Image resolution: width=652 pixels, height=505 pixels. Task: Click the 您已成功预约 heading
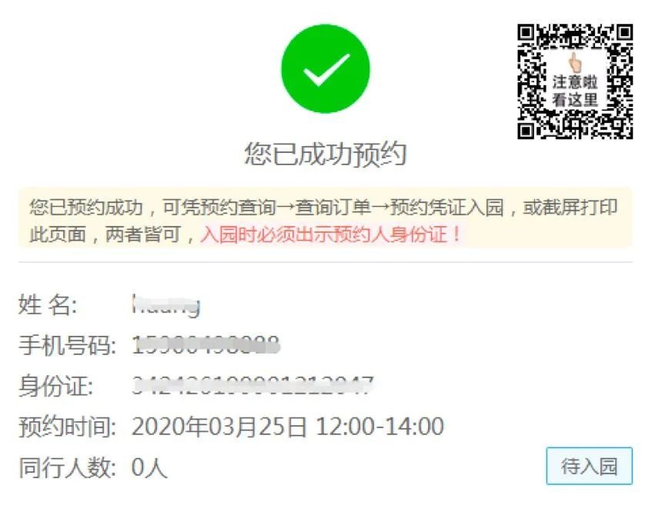[x=325, y=154]
